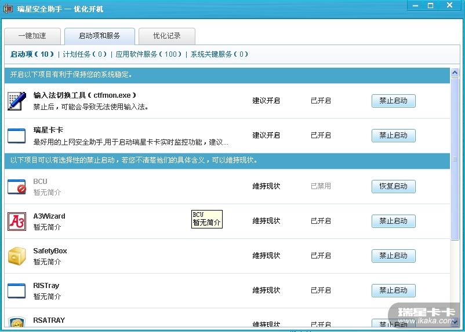The height and width of the screenshot is (332, 465).
Task: Click the BCU 暂无简介 tooltip
Action: tap(207, 219)
